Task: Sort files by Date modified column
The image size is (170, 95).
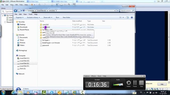Action: pos(77,21)
